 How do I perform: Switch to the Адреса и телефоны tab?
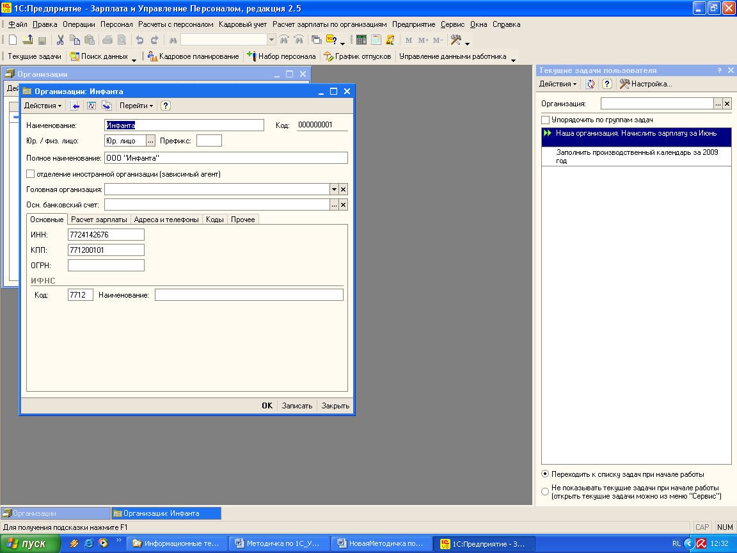[x=166, y=220]
